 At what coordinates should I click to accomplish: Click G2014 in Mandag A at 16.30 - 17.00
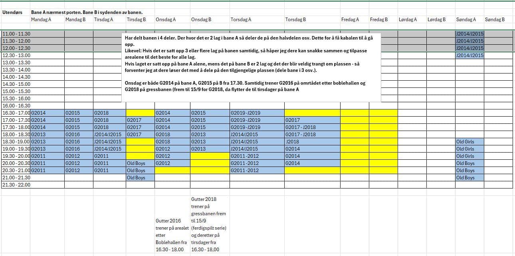tap(48, 113)
